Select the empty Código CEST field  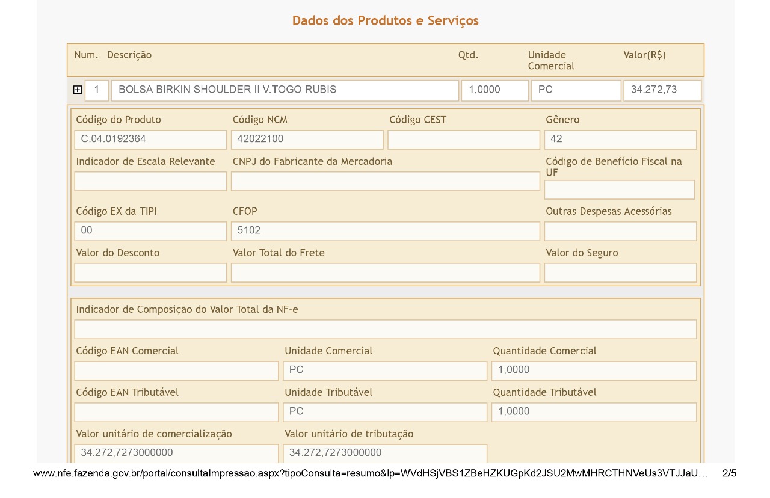click(463, 139)
